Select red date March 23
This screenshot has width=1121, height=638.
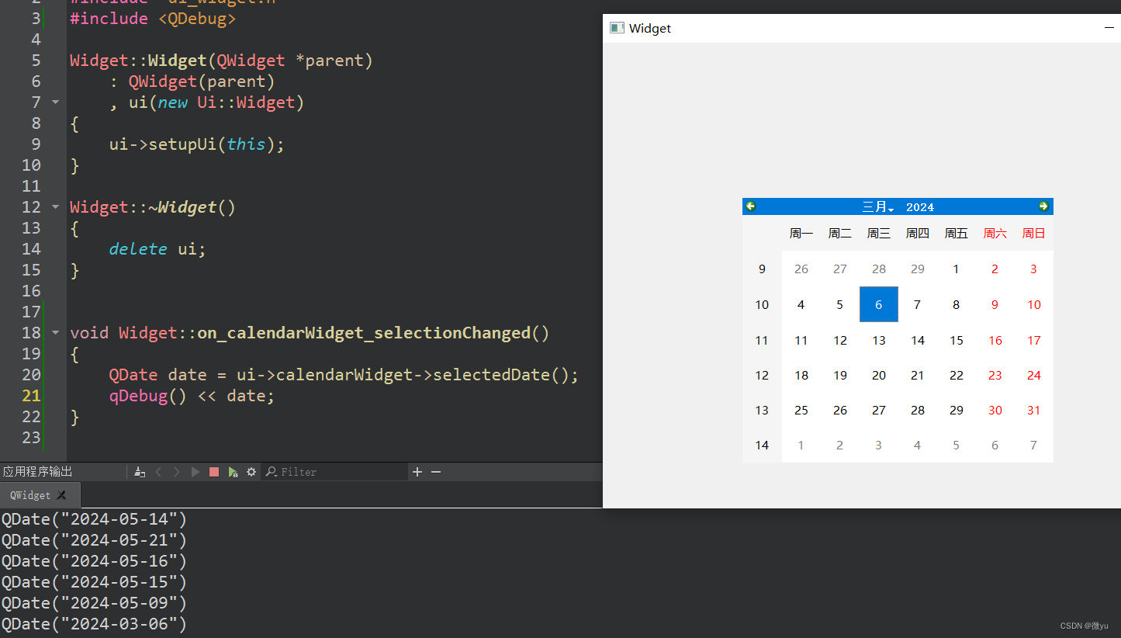(x=995, y=375)
